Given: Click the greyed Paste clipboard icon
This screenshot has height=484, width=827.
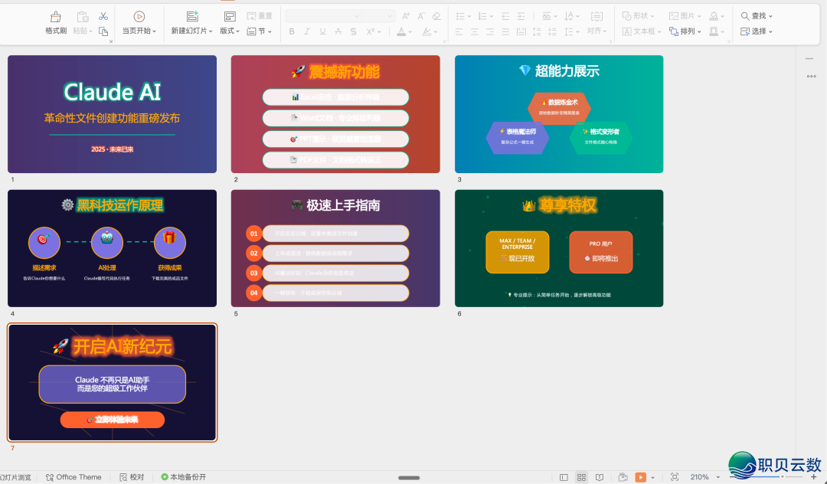Looking at the screenshot, I should [x=82, y=17].
